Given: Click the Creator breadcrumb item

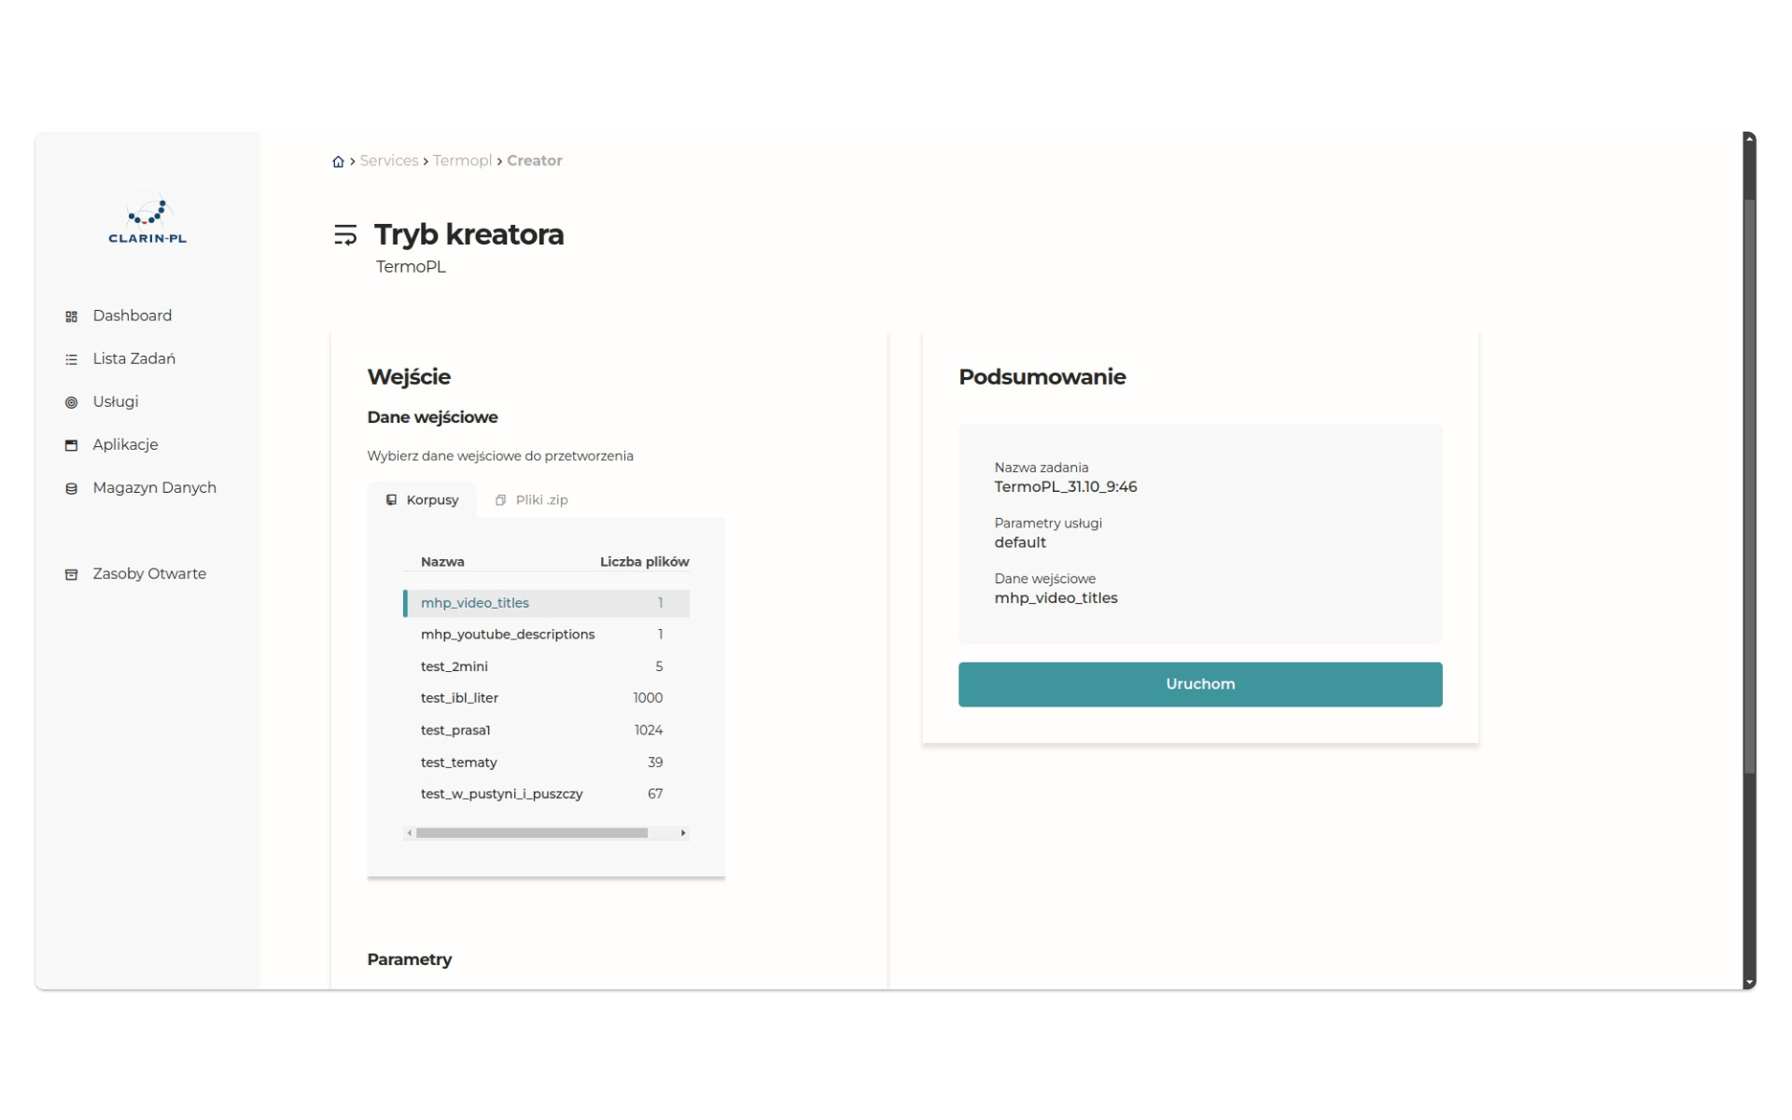Looking at the screenshot, I should 535,161.
